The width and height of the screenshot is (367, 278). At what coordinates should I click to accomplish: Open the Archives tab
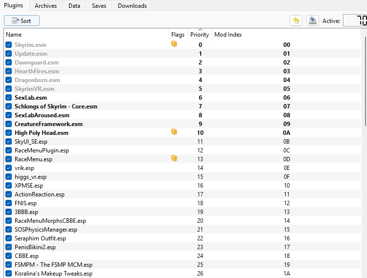pos(46,5)
